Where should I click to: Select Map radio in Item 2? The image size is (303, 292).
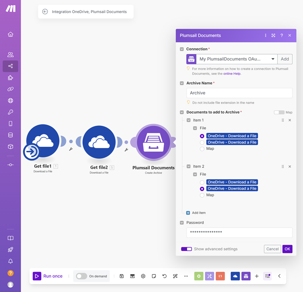coord(202,195)
